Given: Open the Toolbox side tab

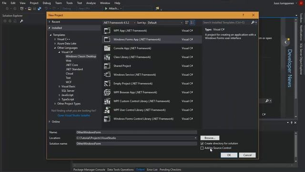Looking at the screenshot, I should (301, 18).
